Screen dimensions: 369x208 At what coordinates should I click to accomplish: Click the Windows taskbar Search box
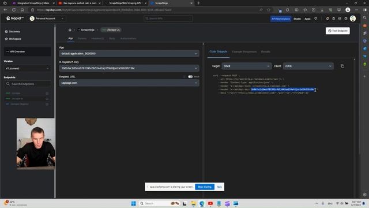[x=160, y=203]
